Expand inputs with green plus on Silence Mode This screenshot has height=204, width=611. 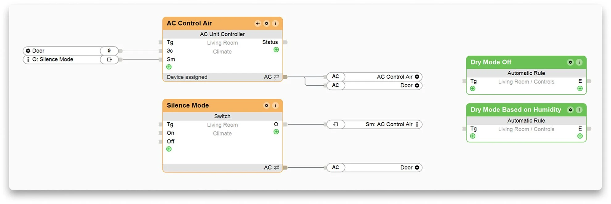(169, 149)
